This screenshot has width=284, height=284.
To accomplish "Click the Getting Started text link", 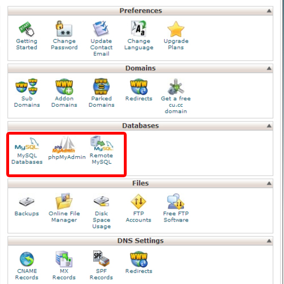I will 27,44.
